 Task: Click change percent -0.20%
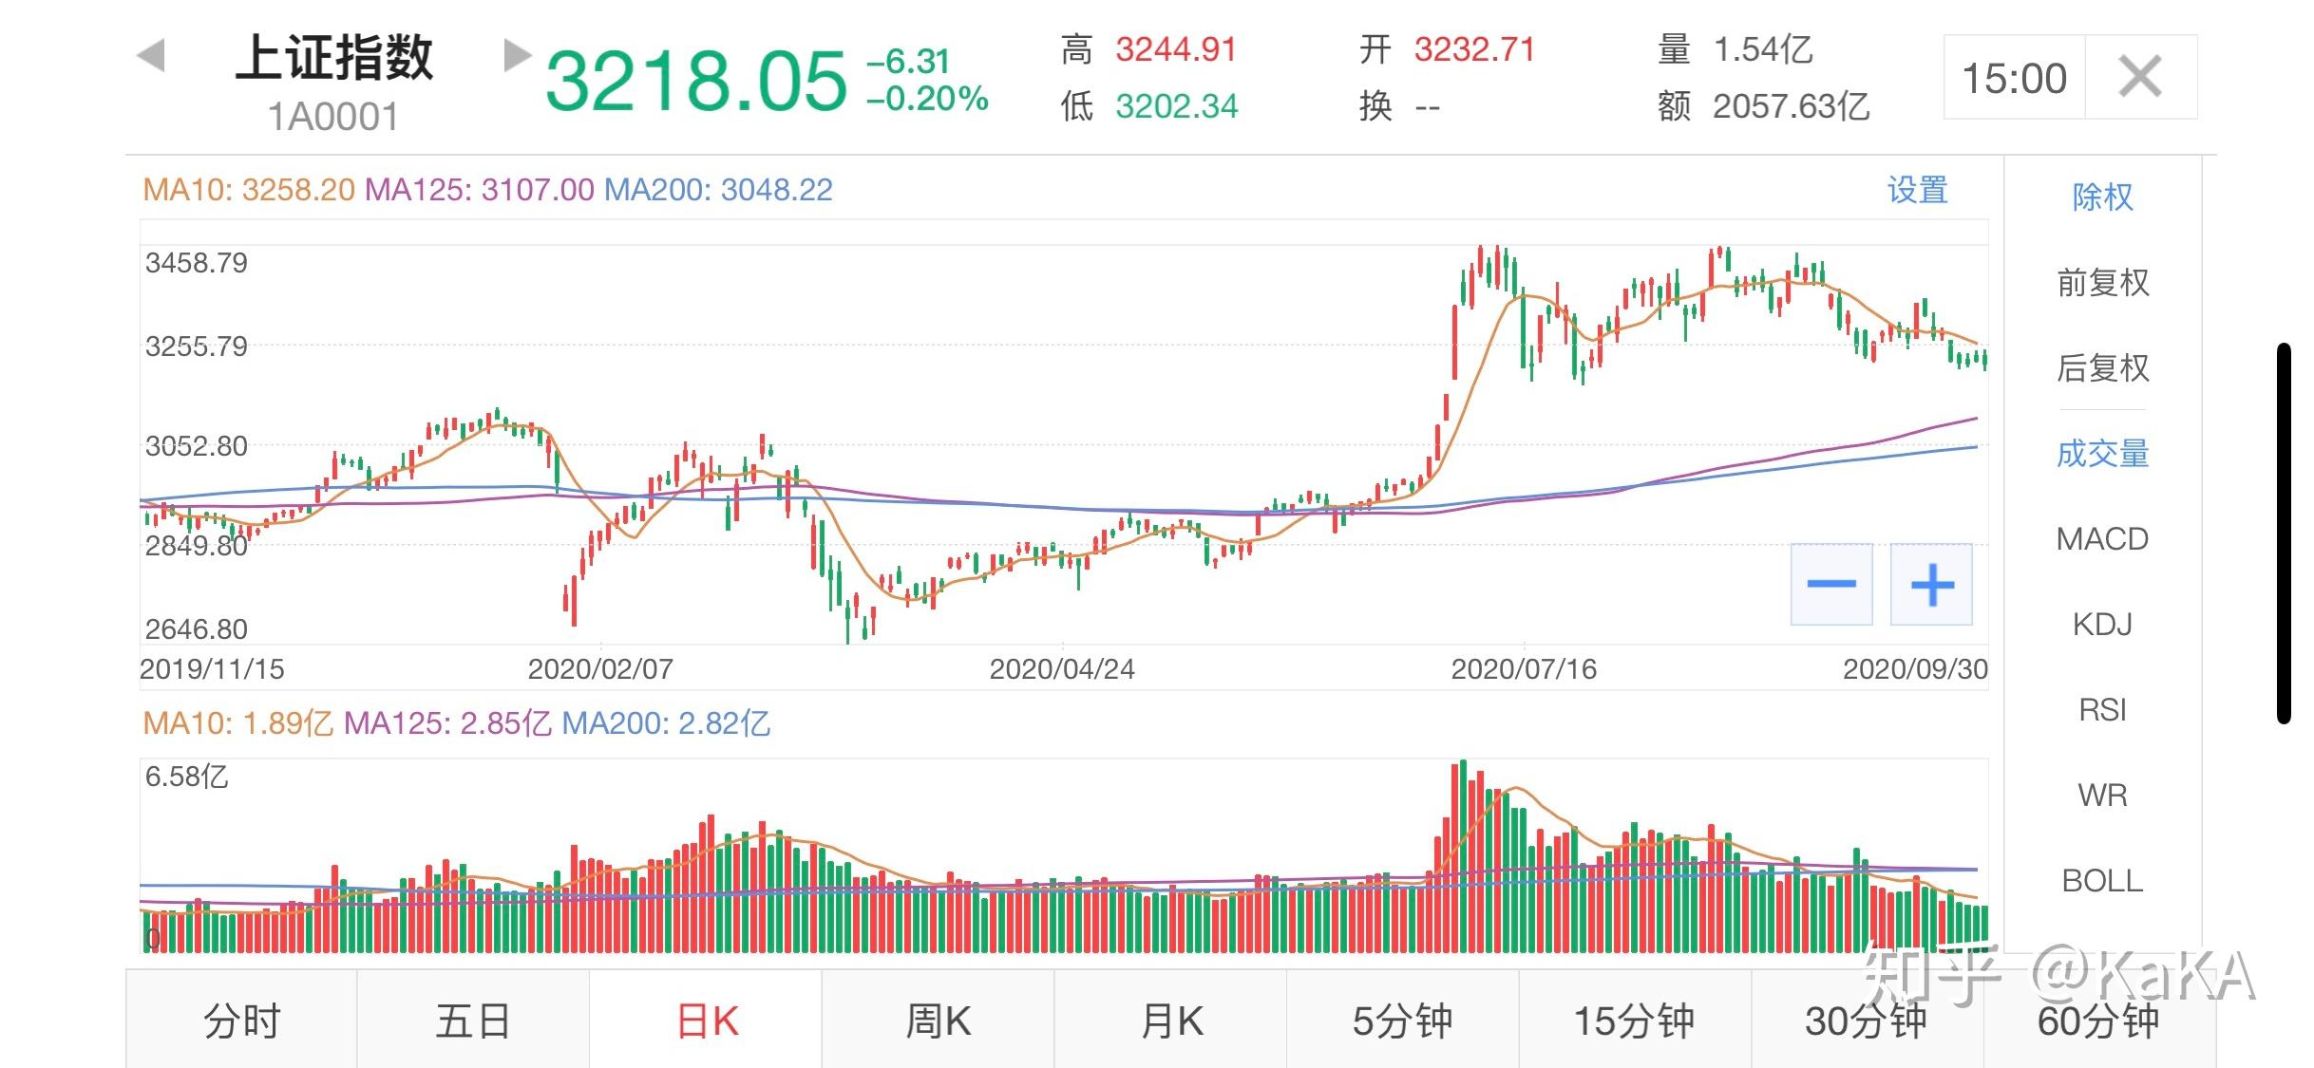click(927, 99)
